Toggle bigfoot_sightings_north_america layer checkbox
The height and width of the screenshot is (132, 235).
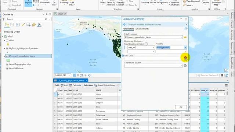point(7,48)
